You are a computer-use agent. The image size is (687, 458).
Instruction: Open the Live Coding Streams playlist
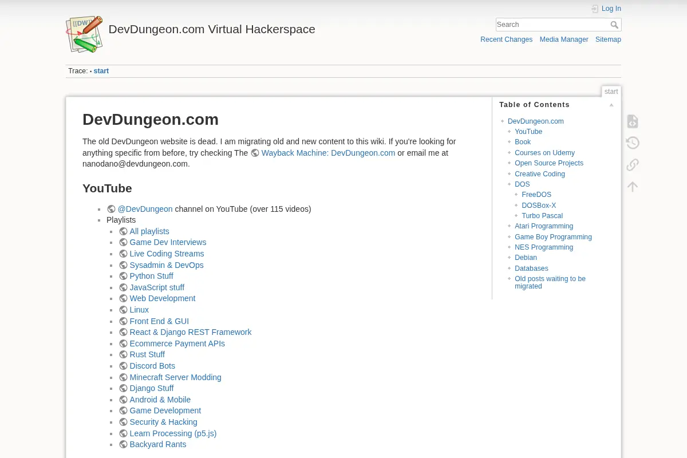[167, 254]
